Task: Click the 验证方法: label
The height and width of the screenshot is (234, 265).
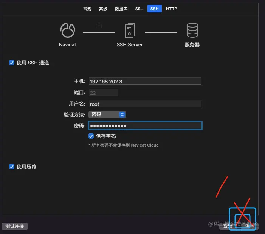Action: tap(74, 115)
